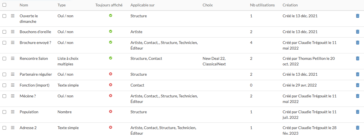Click the Création column header
364x138 pixels.
[290, 5]
